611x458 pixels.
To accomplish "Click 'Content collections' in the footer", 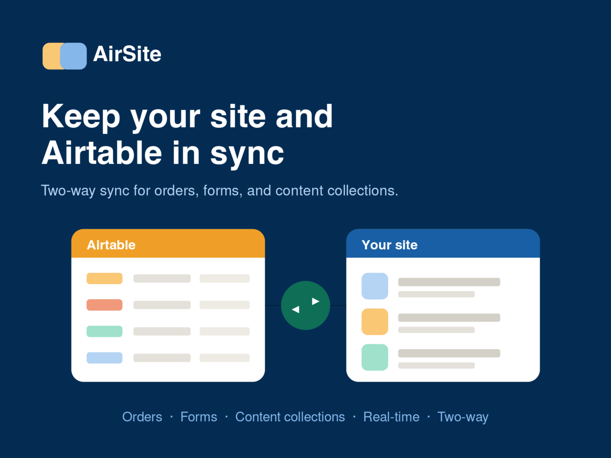I will 290,417.
